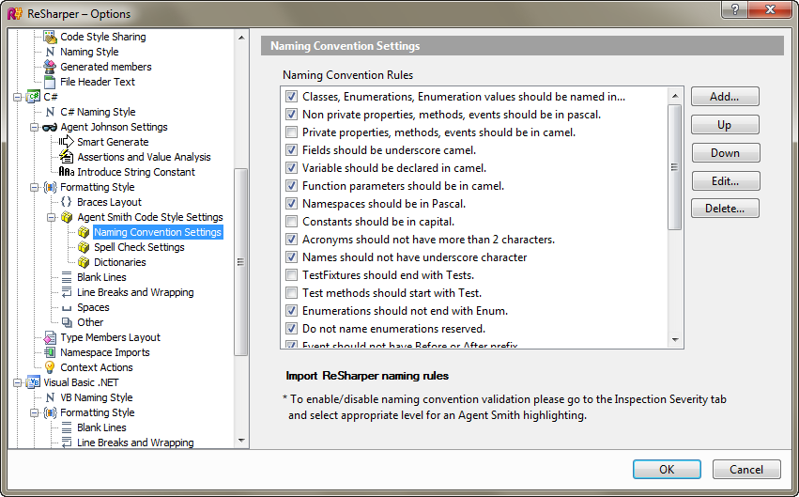This screenshot has height=497, width=799.
Task: Uncheck Enumerations should not end with Enum
Action: [x=291, y=310]
